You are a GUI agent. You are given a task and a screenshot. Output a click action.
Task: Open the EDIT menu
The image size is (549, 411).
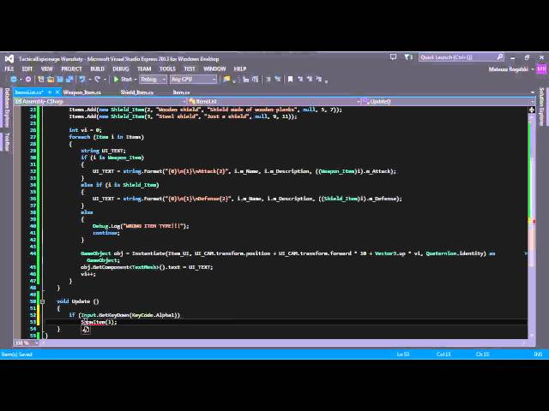tap(27, 68)
